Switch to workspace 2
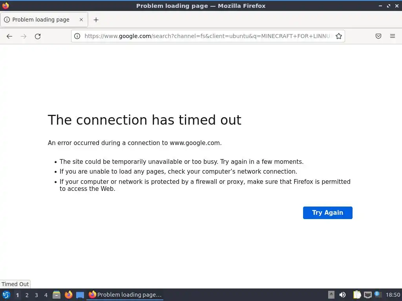 pyautogui.click(x=27, y=295)
